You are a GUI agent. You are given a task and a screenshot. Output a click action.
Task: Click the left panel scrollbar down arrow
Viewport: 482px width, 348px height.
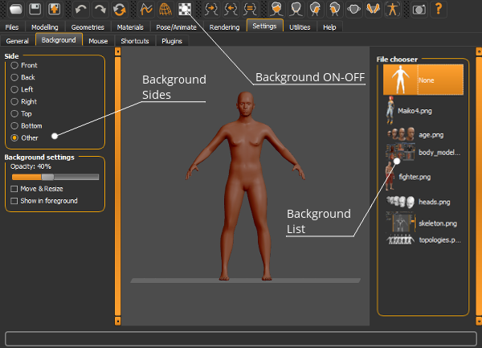pyautogui.click(x=118, y=321)
